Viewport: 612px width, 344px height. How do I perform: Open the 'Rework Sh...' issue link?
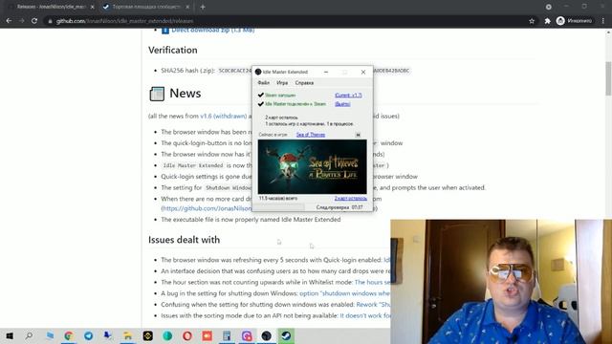tap(373, 304)
